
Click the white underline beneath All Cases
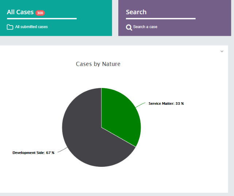pyautogui.click(x=42, y=19)
